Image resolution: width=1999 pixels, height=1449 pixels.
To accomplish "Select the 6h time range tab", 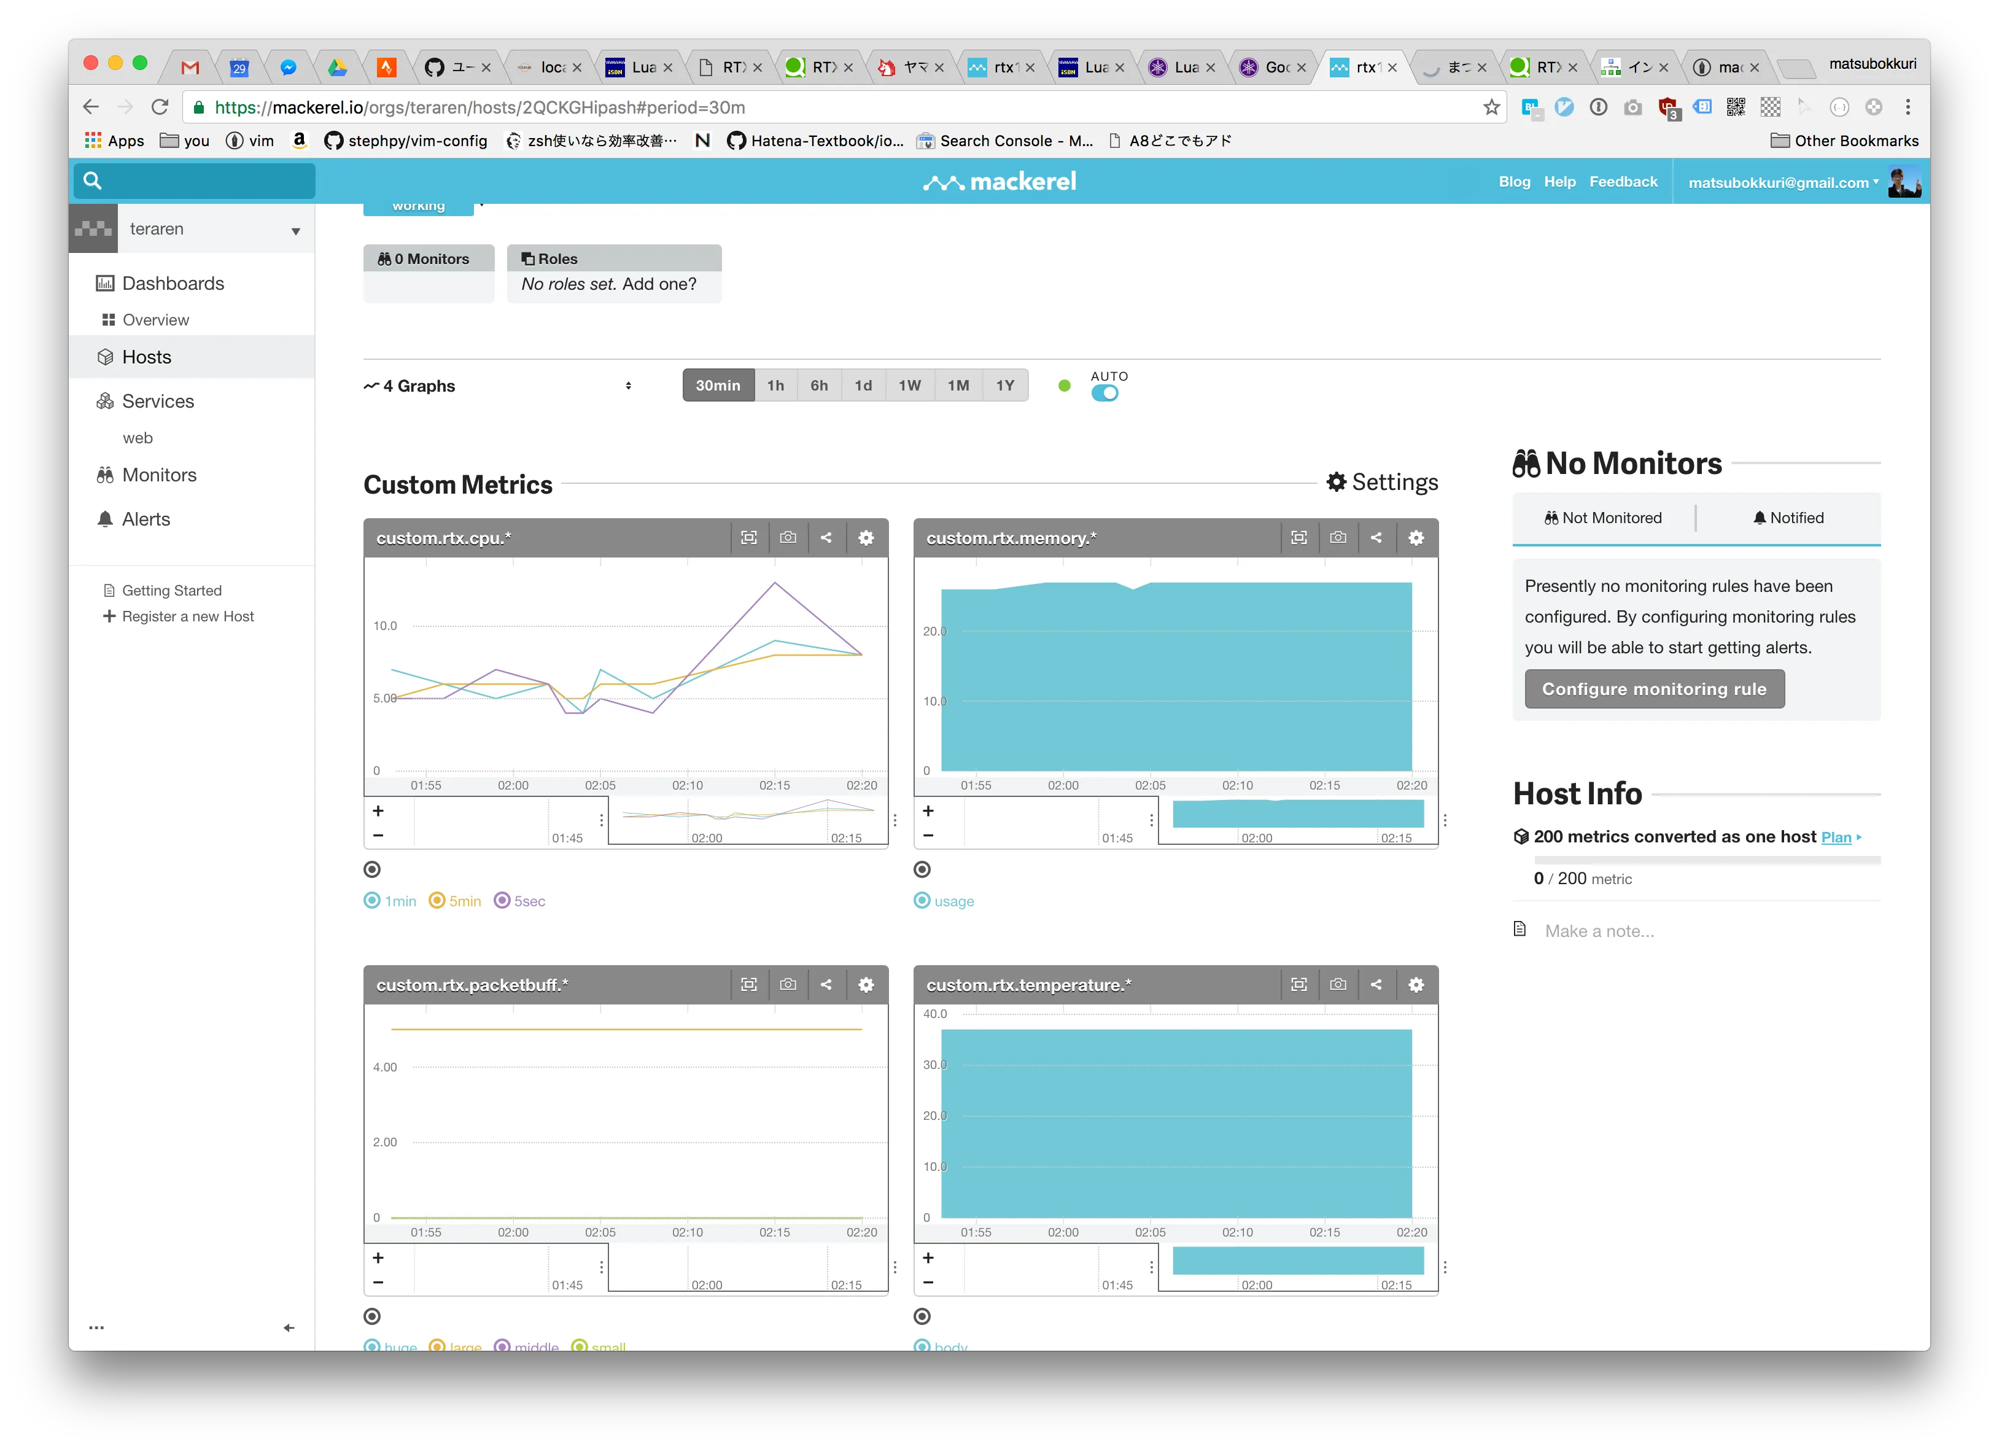I will coord(819,385).
